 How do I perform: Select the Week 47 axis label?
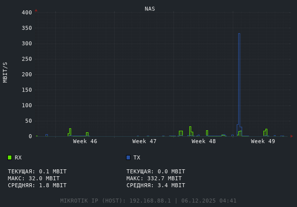(x=144, y=142)
